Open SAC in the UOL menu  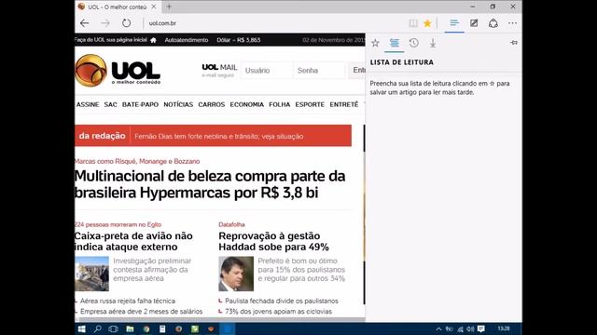110,104
